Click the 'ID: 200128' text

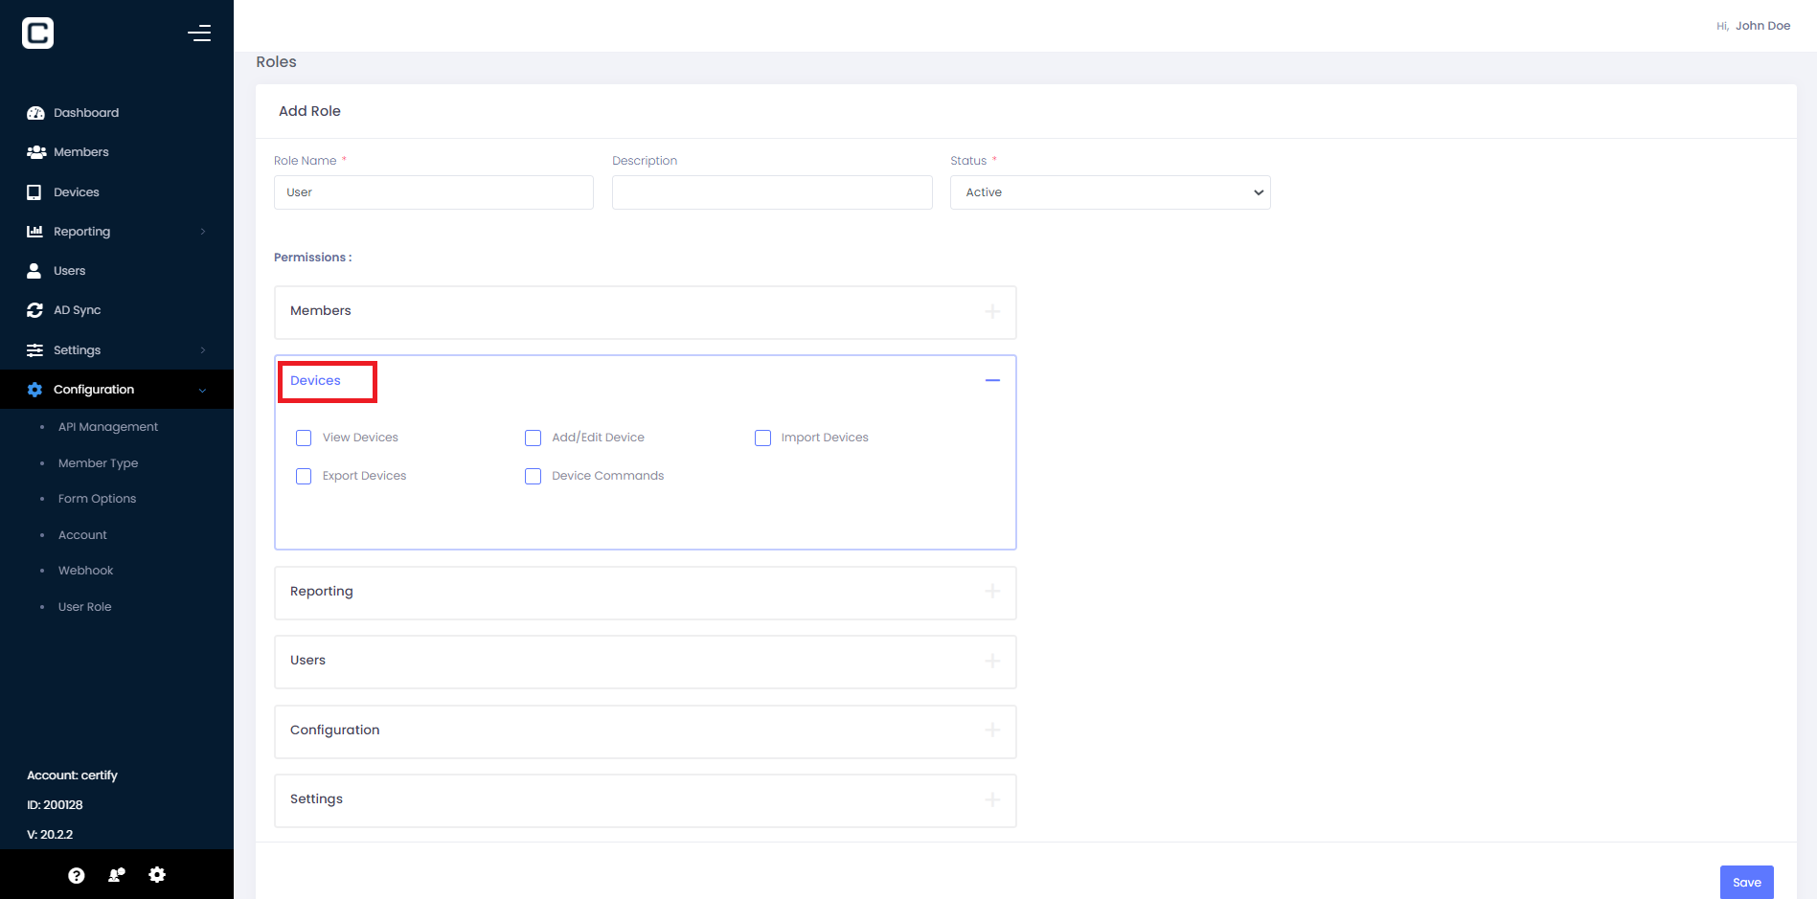tap(55, 805)
